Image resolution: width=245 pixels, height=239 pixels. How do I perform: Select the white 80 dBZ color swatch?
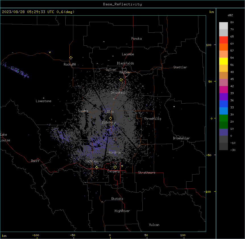click(223, 26)
